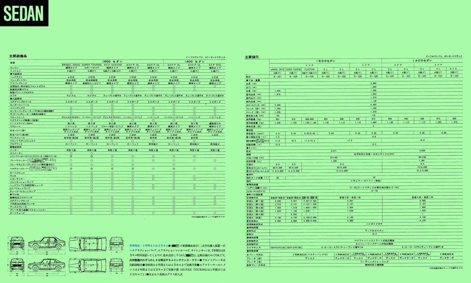This screenshot has width=471, height=283.
Task: Click the ヘッドライト row label
Action: click(x=17, y=77)
